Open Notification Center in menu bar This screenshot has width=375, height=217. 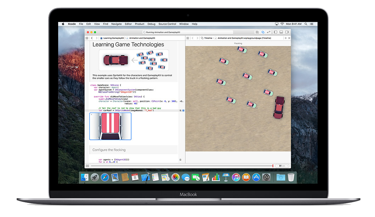[312, 24]
